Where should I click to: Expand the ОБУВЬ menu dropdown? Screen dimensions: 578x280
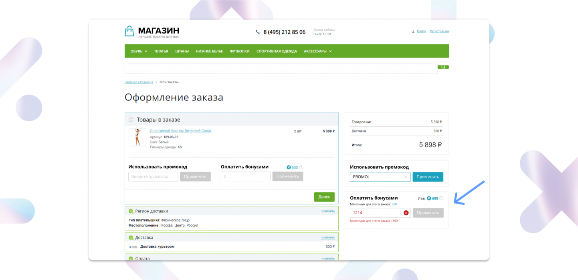[139, 51]
